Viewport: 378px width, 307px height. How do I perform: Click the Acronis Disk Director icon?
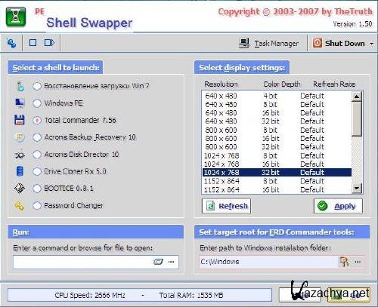tap(20, 155)
